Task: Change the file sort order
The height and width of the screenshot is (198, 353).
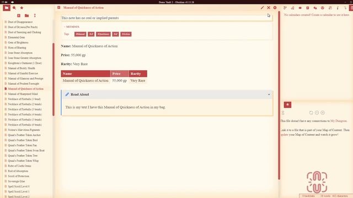Action: pos(35,15)
